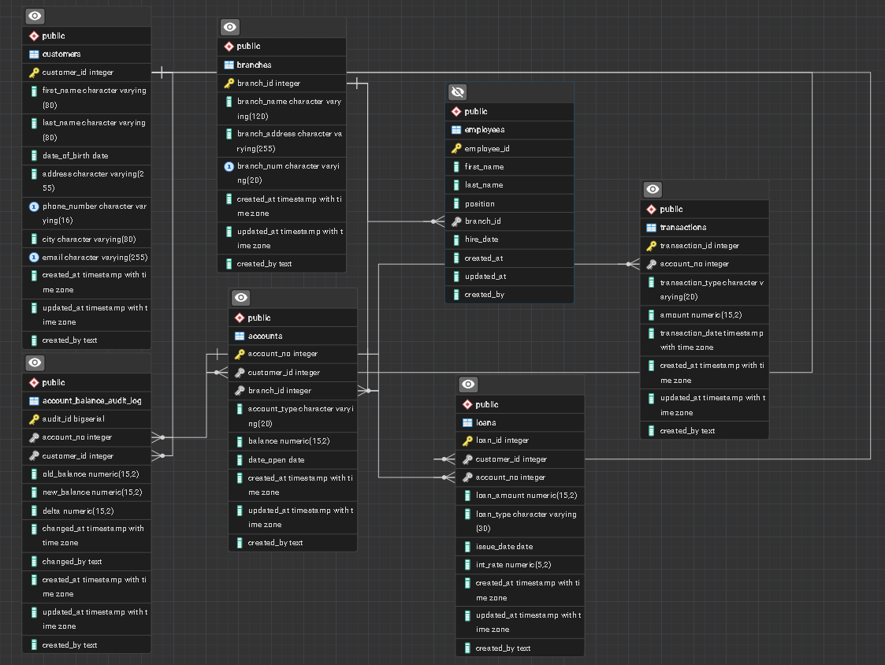Toggle the eye icon on customers table

click(x=35, y=16)
